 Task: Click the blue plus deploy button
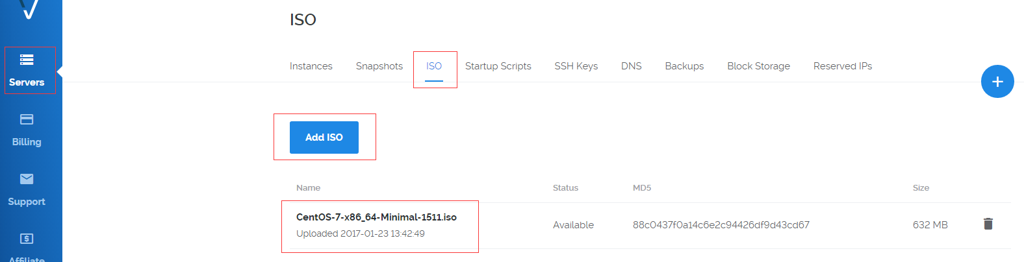[x=997, y=82]
